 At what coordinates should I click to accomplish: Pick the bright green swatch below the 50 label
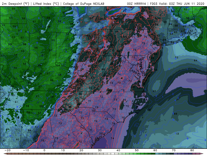coord(138,153)
